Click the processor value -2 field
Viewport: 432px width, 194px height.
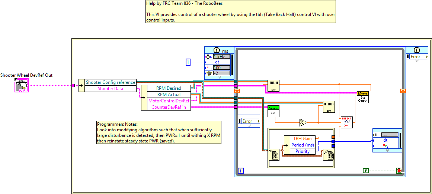221,73
